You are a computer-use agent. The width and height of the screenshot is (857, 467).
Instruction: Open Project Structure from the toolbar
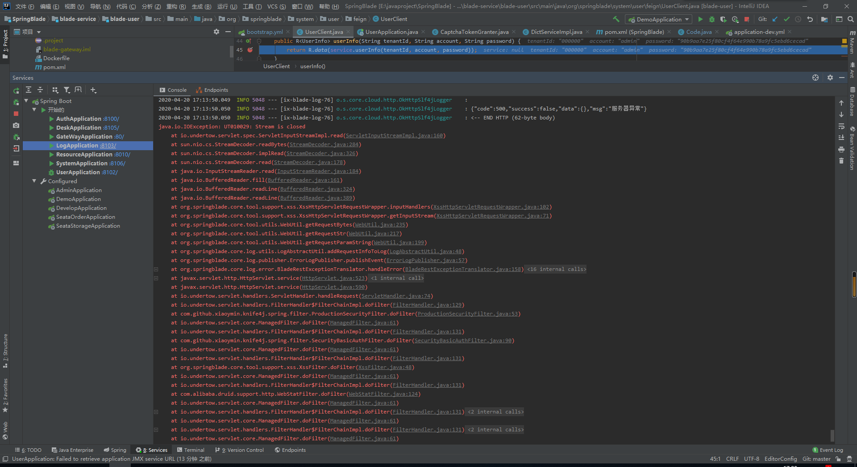[824, 19]
